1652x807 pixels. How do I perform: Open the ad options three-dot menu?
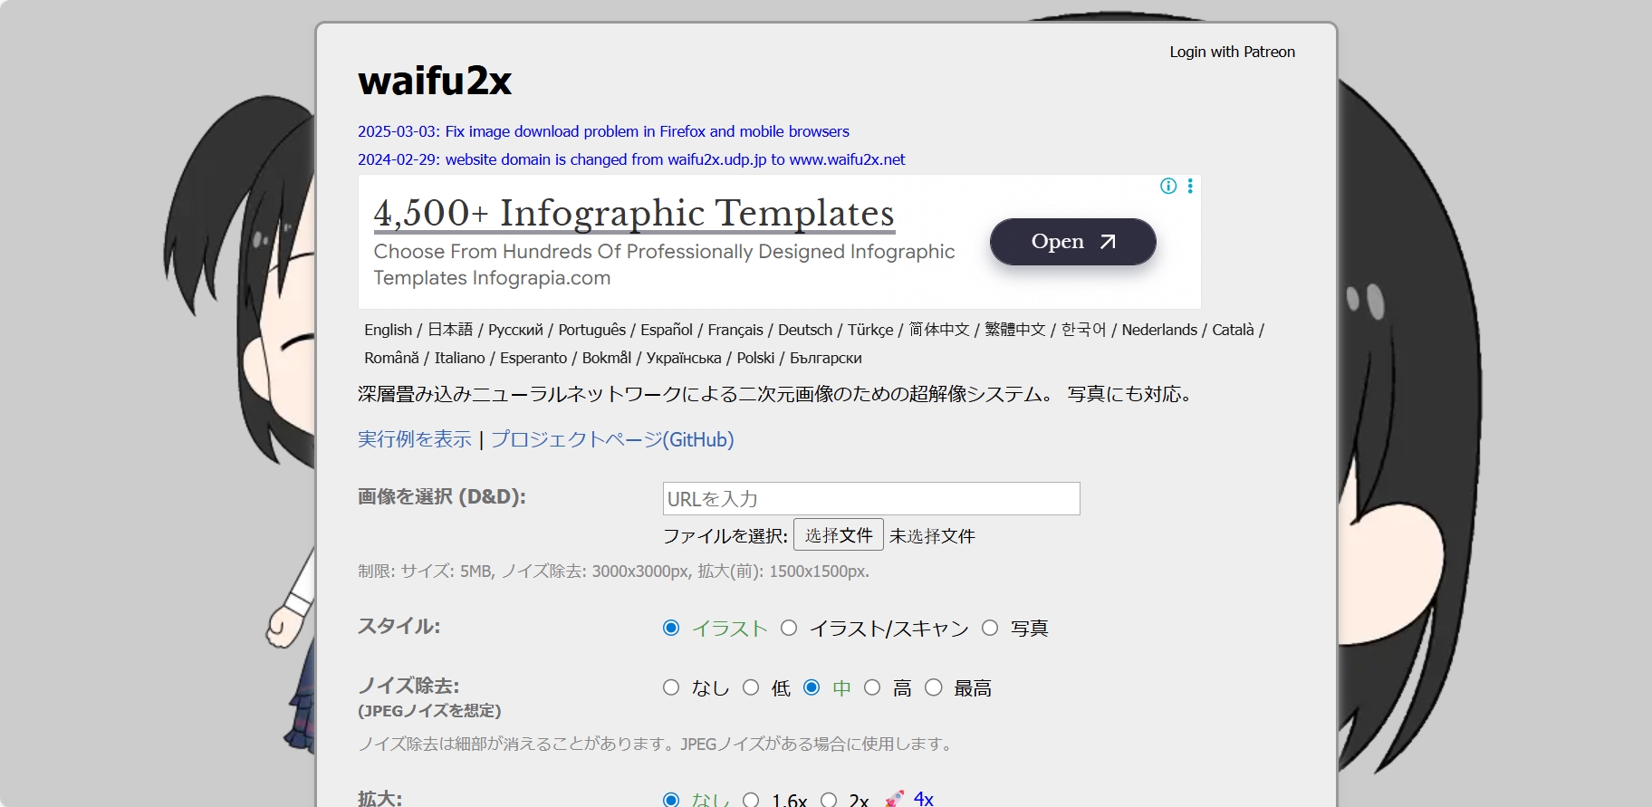tap(1190, 186)
